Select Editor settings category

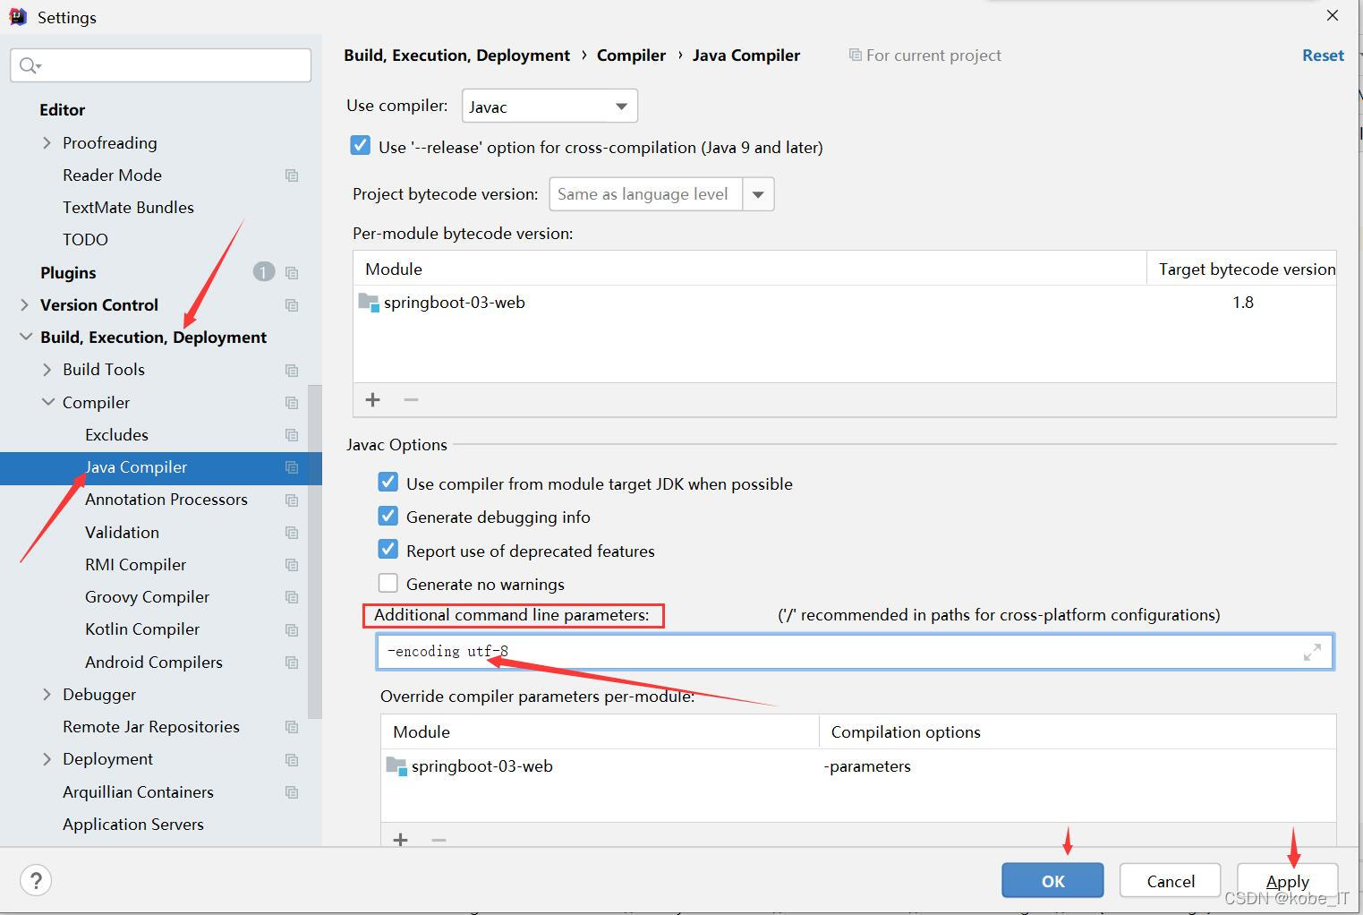[63, 110]
